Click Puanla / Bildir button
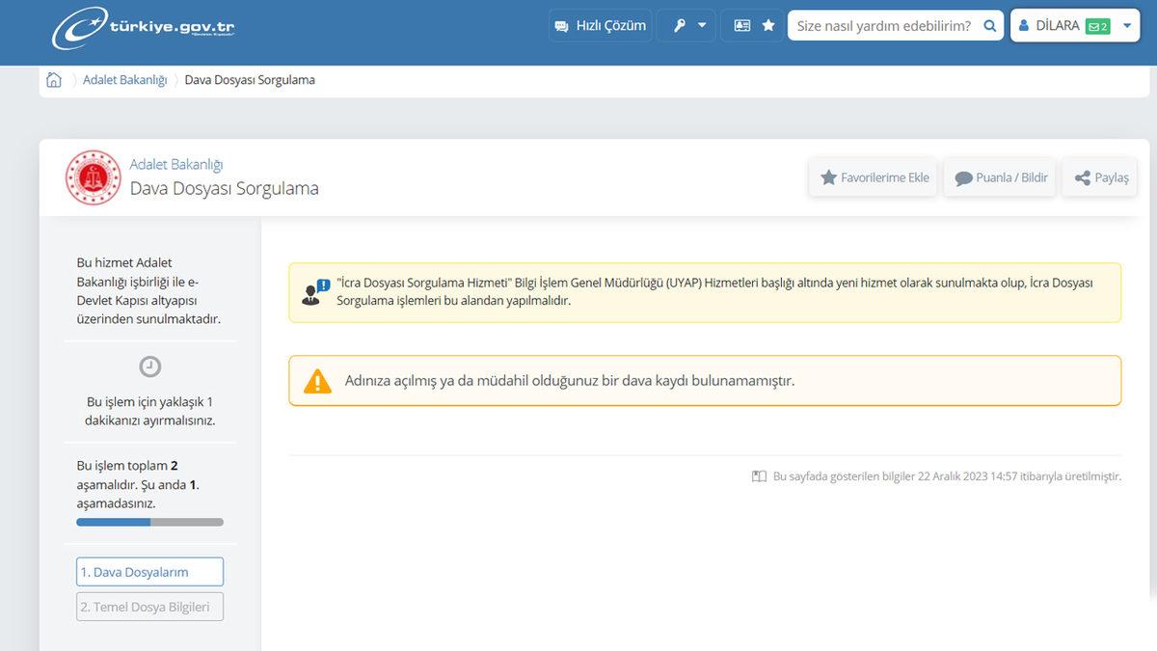 tap(1000, 177)
